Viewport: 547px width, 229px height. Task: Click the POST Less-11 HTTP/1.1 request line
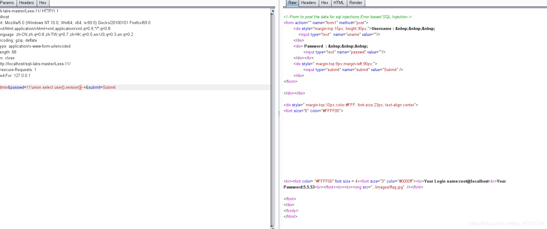[x=29, y=11]
